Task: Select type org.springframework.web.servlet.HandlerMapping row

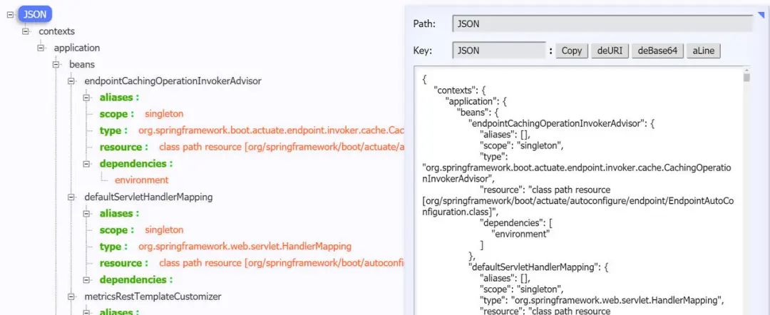Action: pos(225,247)
